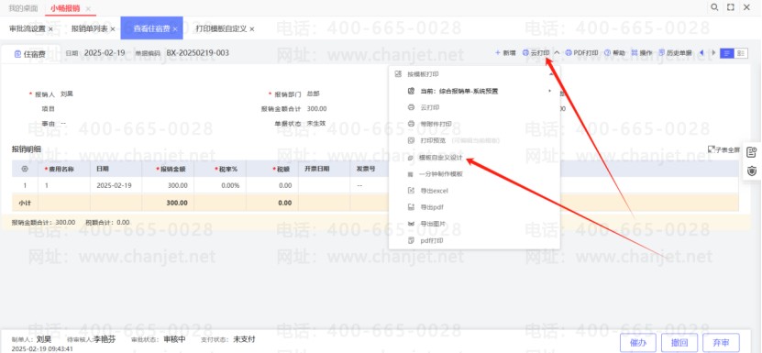Image resolution: width=762 pixels, height=353 pixels.
Task: Click the search magnifier icon at top right
Action: pos(714,7)
